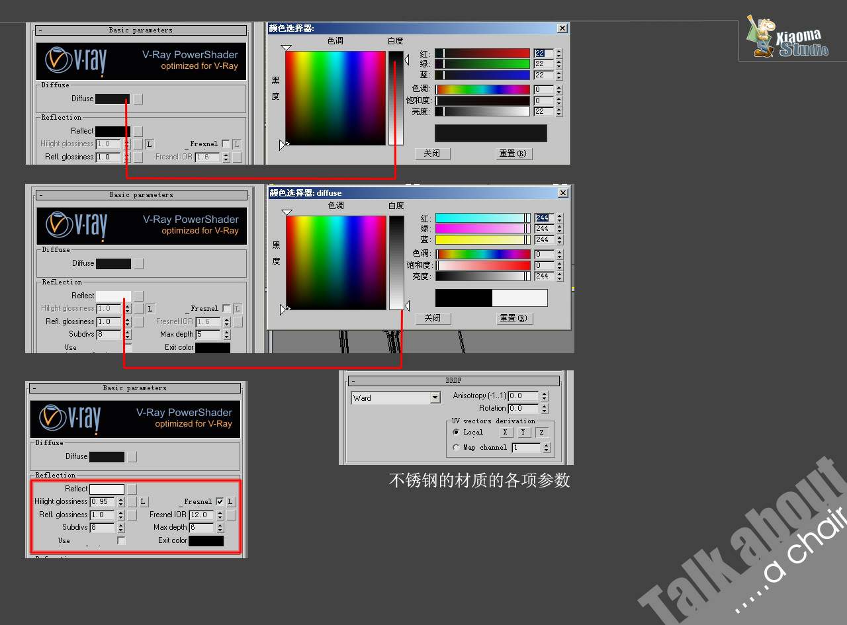The width and height of the screenshot is (847, 625).
Task: Click the white Reflect color swatch above Hilight glossiness 0.95
Action: click(107, 489)
